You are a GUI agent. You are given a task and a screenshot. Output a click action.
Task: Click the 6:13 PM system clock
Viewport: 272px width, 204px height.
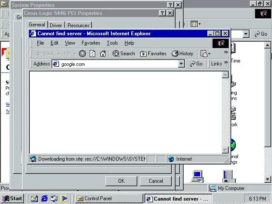[258, 198]
